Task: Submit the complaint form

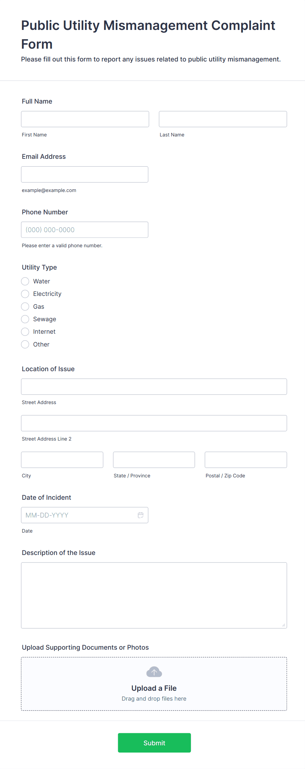Action: coord(154,743)
